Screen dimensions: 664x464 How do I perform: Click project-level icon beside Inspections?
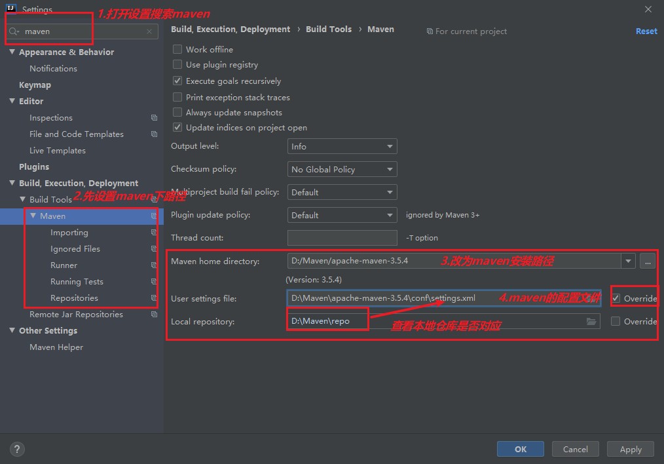point(154,118)
